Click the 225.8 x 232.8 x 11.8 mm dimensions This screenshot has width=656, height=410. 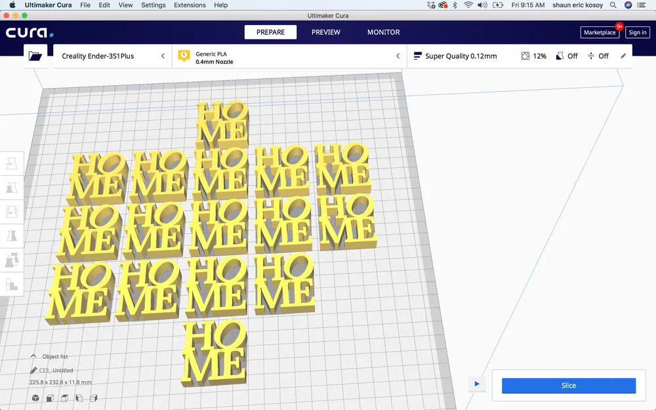click(60, 382)
